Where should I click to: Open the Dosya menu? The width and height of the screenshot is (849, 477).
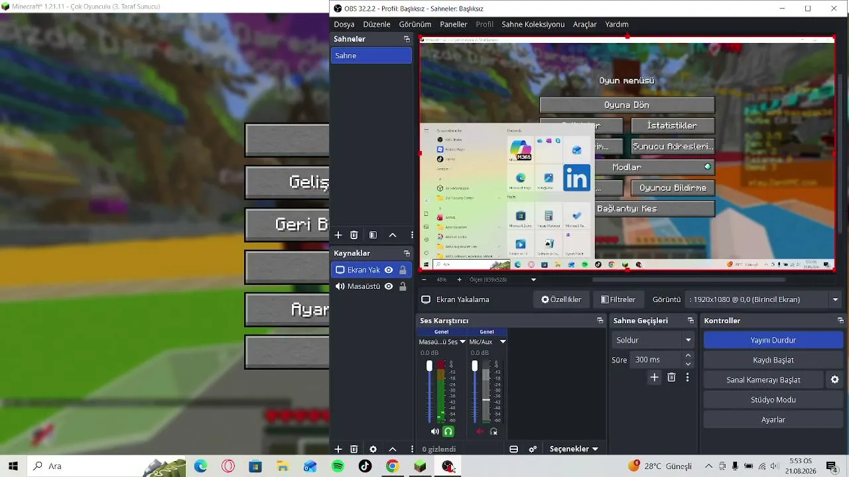[x=344, y=25]
